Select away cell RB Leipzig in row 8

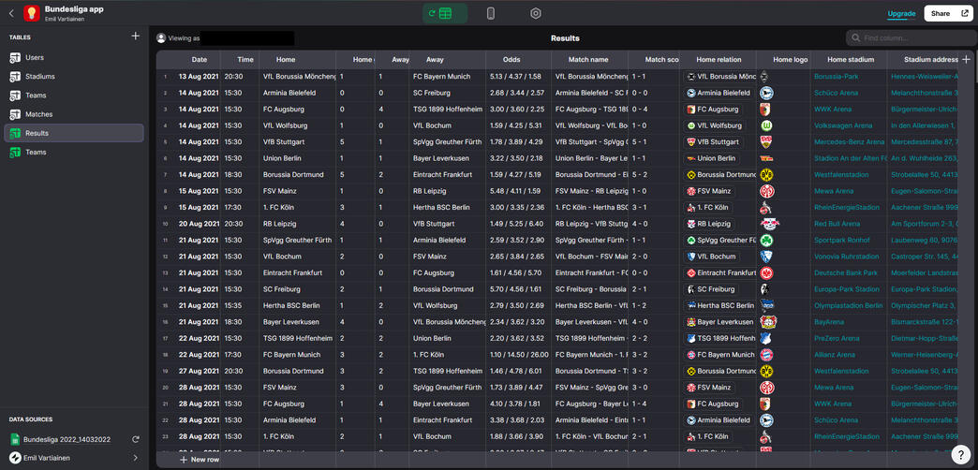tap(448, 191)
